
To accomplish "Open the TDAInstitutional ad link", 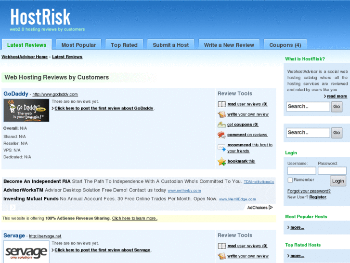I will click(x=259, y=182).
